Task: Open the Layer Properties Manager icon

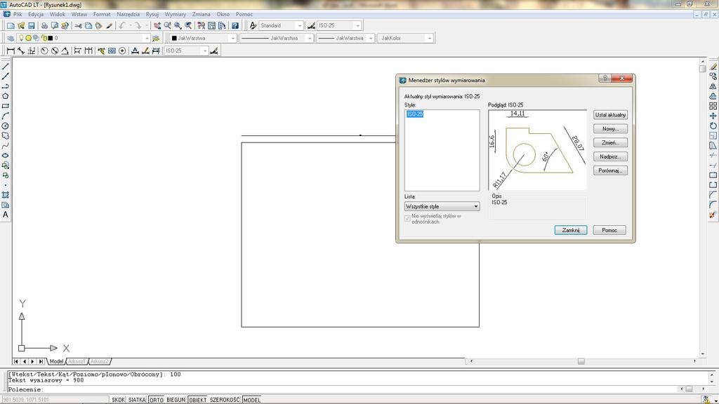Action: [x=11, y=38]
